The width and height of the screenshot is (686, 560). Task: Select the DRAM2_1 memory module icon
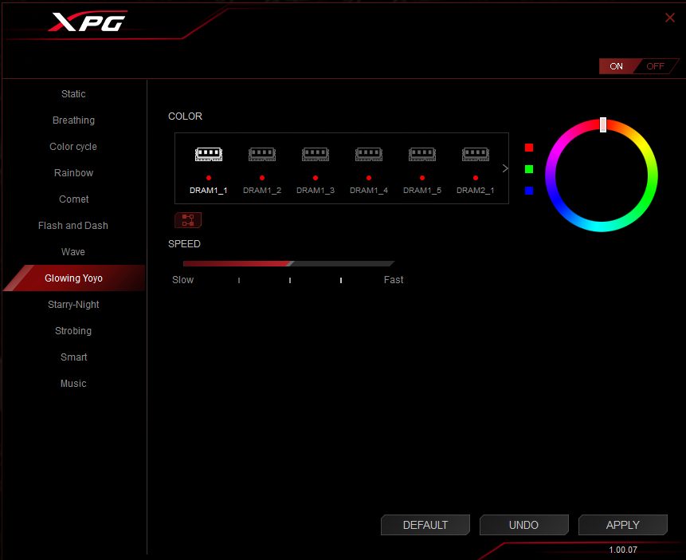[476, 154]
